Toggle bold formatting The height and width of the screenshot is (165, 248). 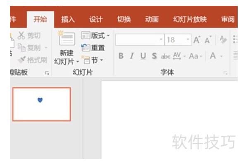point(121,56)
